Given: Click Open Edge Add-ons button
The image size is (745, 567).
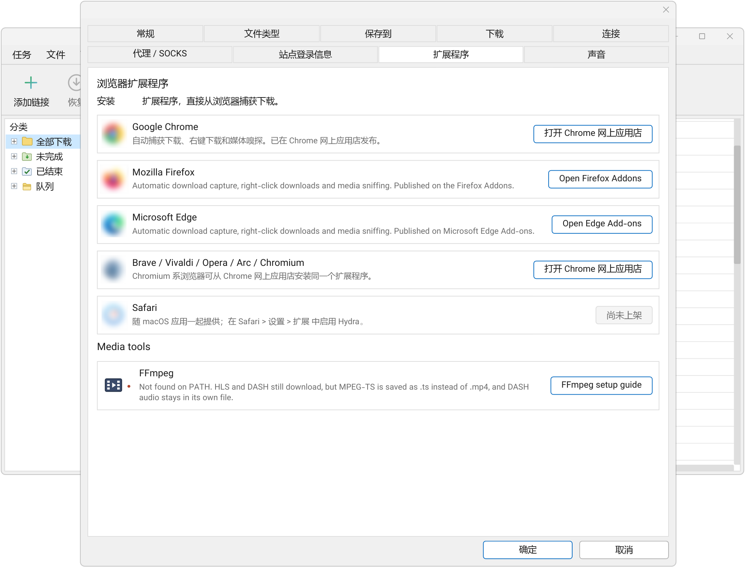Looking at the screenshot, I should [x=602, y=224].
